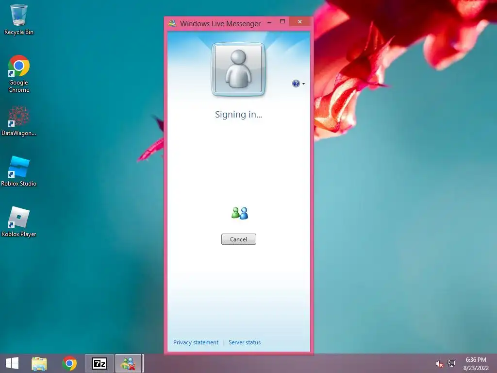The height and width of the screenshot is (373, 497).
Task: Open the Recycle Bin desktop icon
Action: pos(19,19)
